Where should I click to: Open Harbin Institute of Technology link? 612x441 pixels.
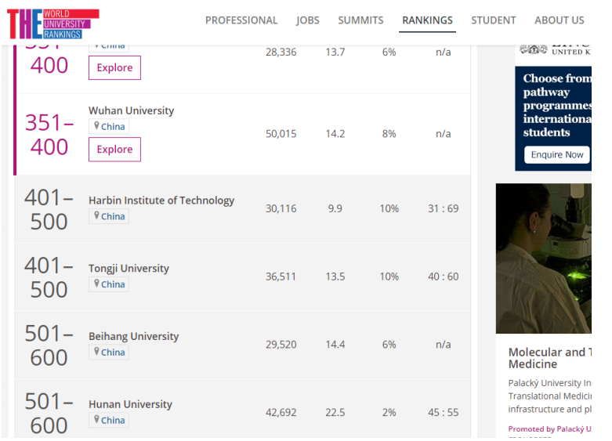[x=161, y=201]
